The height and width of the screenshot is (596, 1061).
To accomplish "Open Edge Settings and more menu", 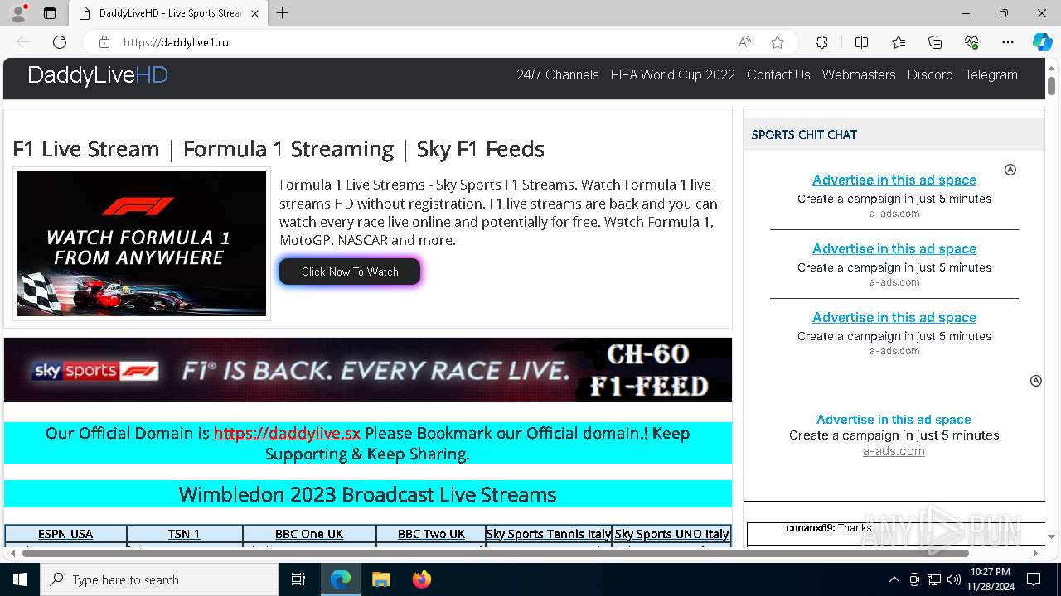I will (x=1008, y=42).
